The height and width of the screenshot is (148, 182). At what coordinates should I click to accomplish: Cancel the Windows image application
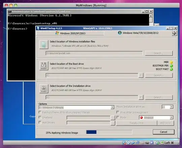pos(163,132)
